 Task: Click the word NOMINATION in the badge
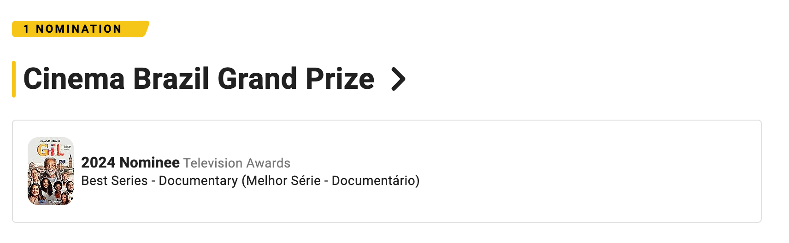79,29
